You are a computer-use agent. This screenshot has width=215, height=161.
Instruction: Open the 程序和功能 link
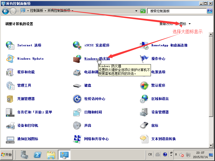[26, 72]
